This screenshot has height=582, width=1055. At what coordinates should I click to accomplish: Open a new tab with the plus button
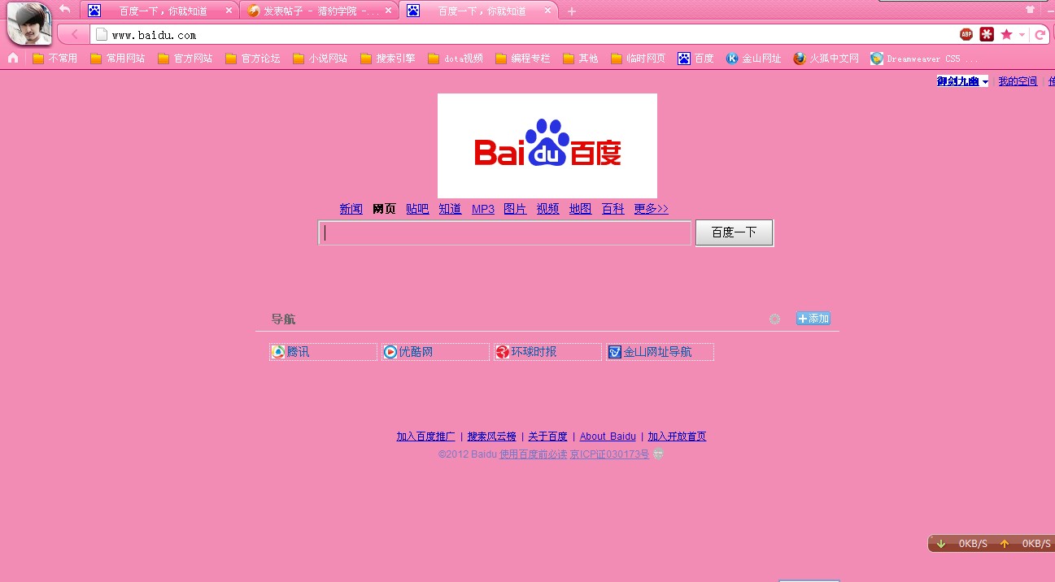[572, 11]
